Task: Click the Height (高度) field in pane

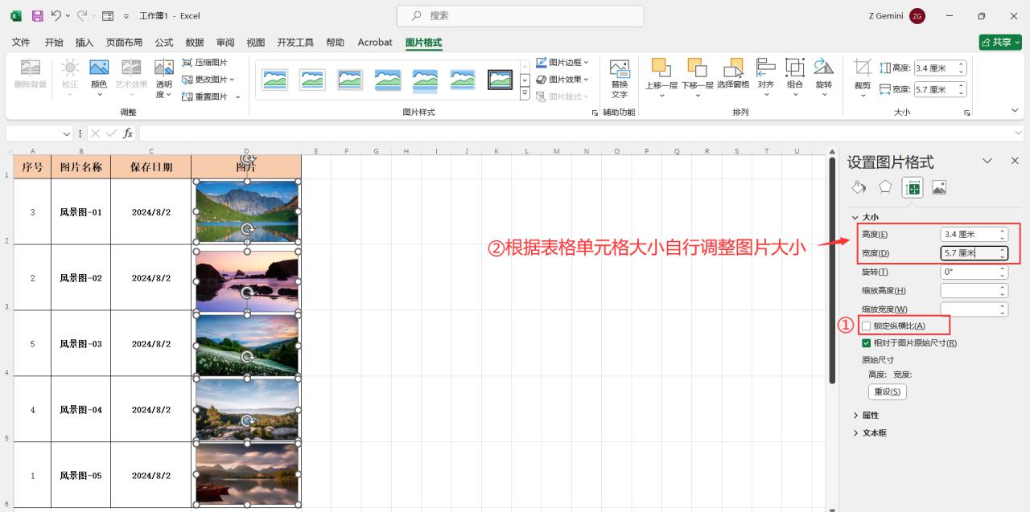Action: pos(974,234)
